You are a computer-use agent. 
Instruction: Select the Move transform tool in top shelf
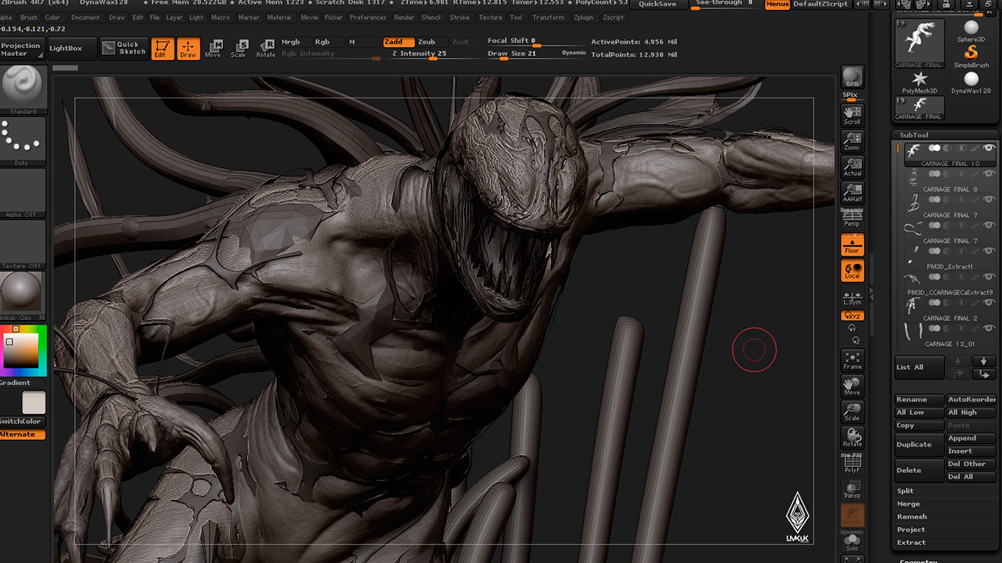coord(213,48)
